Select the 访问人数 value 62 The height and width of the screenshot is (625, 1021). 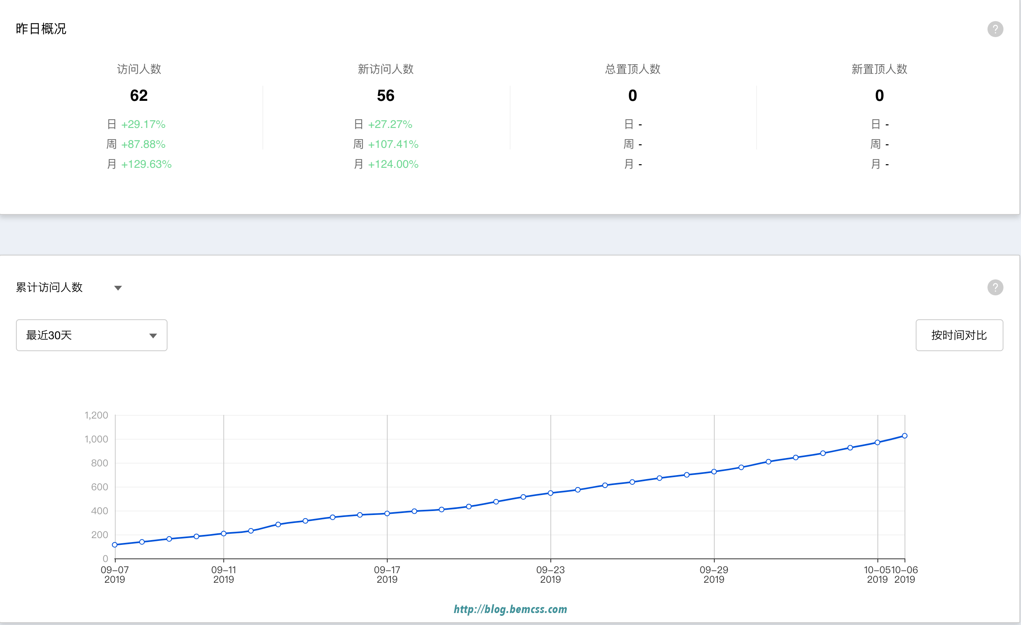coord(139,96)
